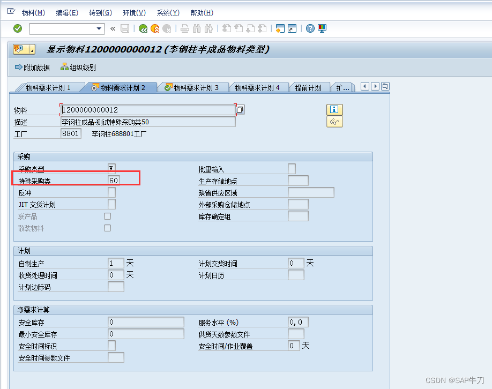492x389 pixels.
Task: Switch to the 物料需求计划 1 tab
Action: tap(48, 88)
